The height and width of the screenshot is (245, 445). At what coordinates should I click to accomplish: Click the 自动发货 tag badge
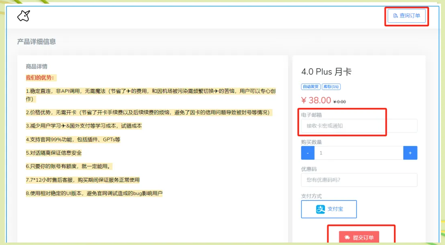[311, 87]
